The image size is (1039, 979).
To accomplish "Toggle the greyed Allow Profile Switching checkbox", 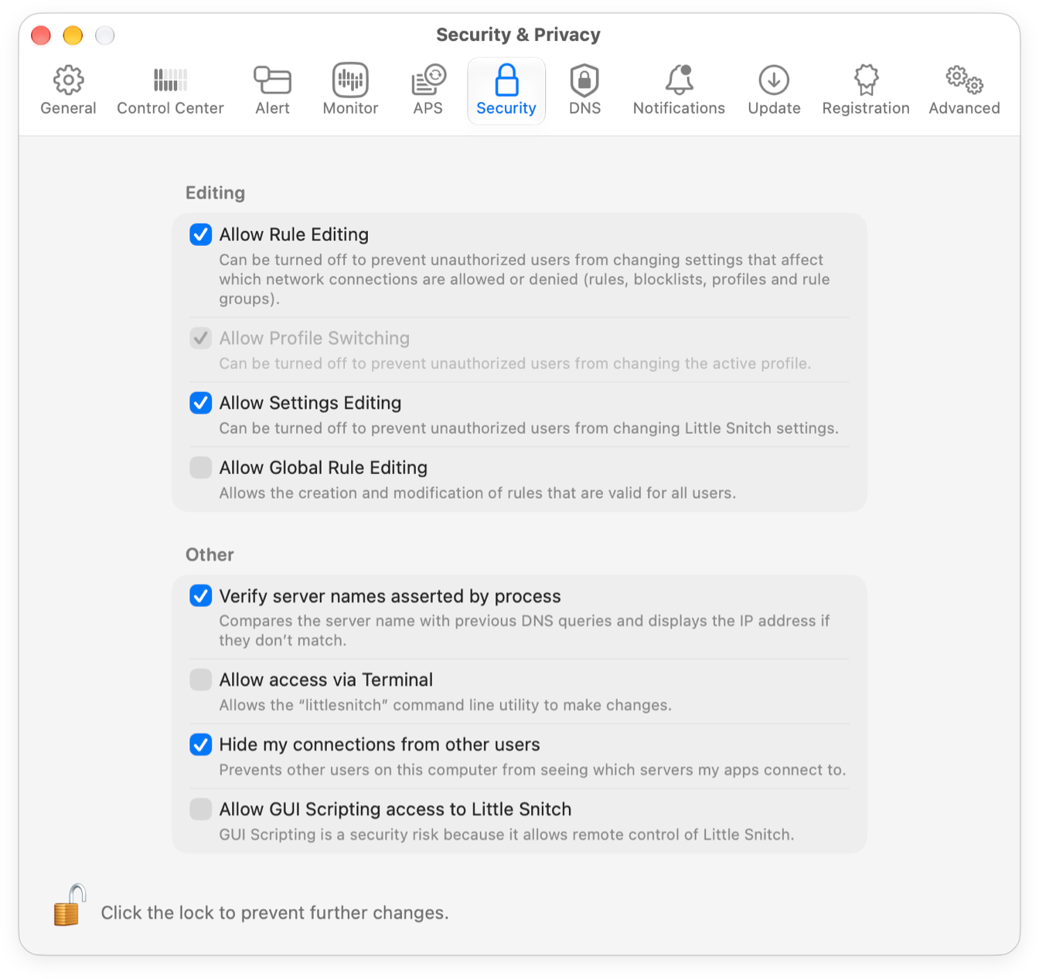I will click(x=201, y=338).
